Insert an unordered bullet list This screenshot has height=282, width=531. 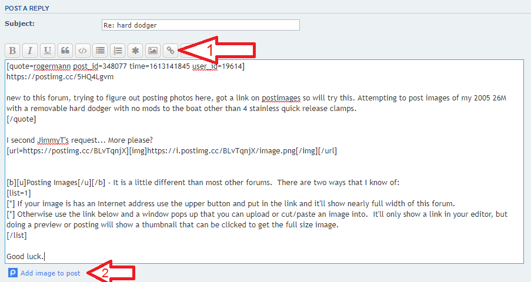(x=100, y=51)
